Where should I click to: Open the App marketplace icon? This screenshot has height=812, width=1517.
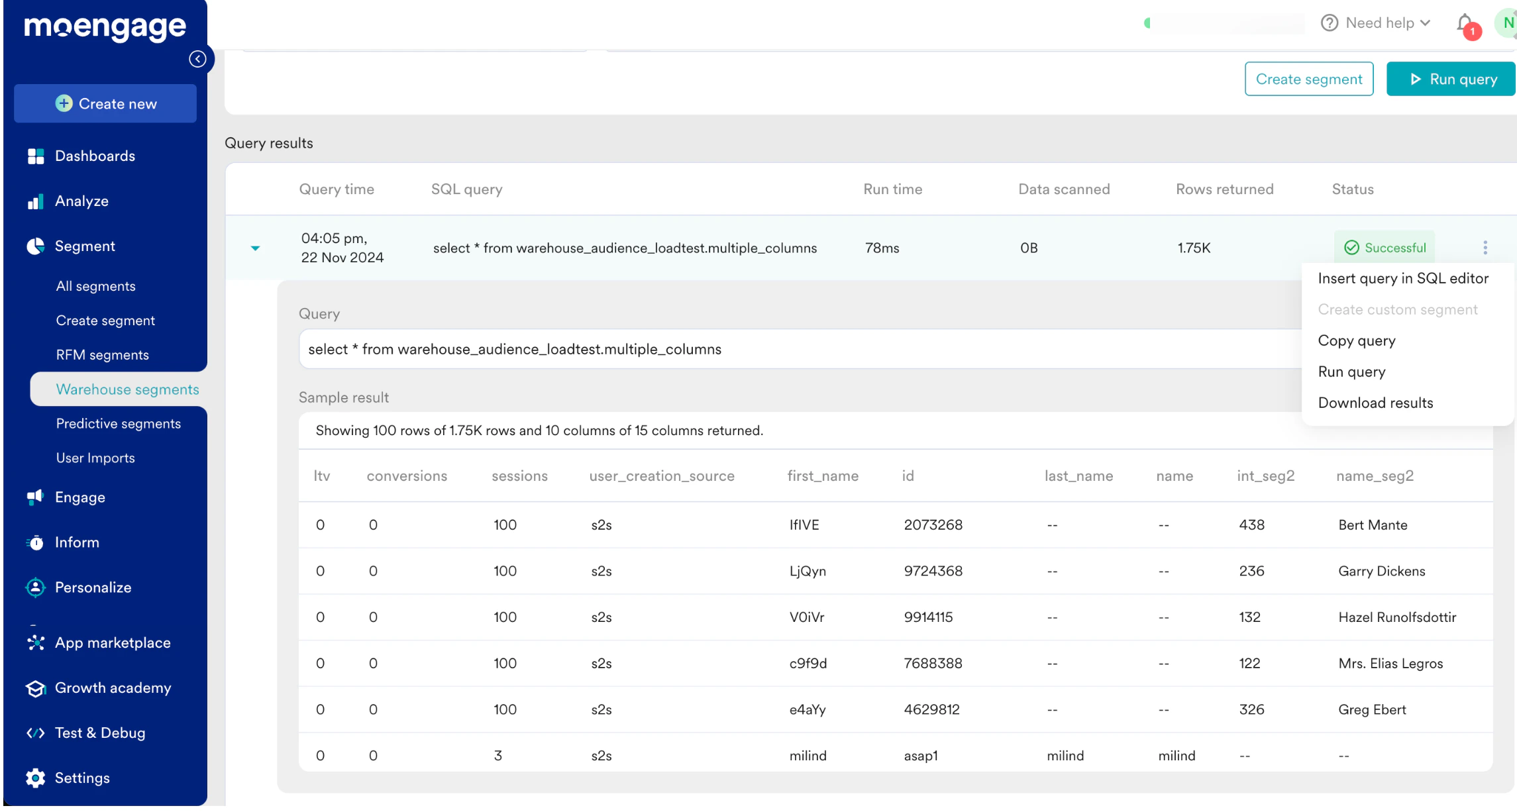pyautogui.click(x=36, y=643)
